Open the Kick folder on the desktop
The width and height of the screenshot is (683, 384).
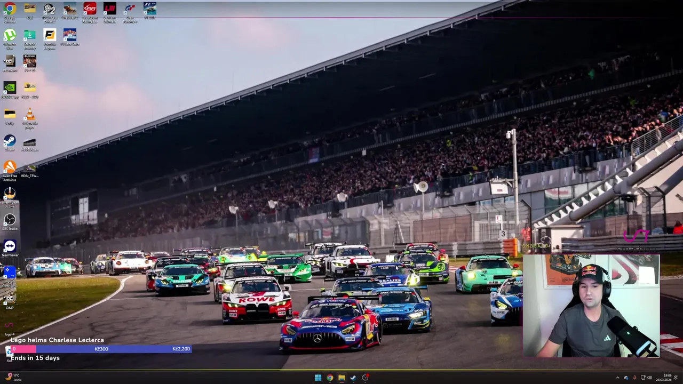tap(30, 11)
